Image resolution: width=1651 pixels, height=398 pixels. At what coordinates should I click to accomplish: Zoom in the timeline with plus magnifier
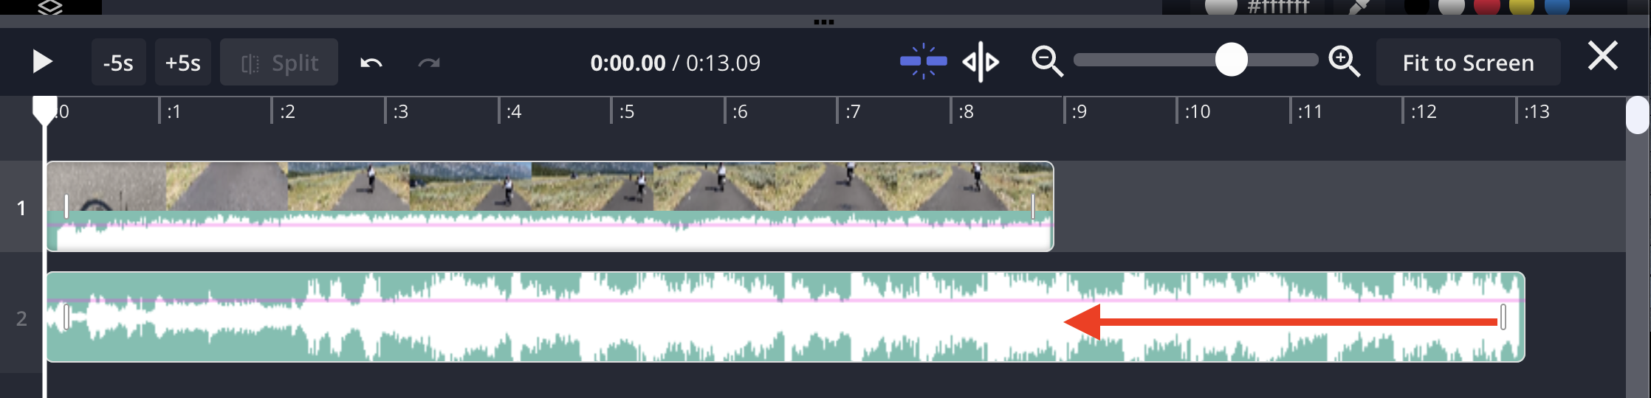pos(1344,61)
